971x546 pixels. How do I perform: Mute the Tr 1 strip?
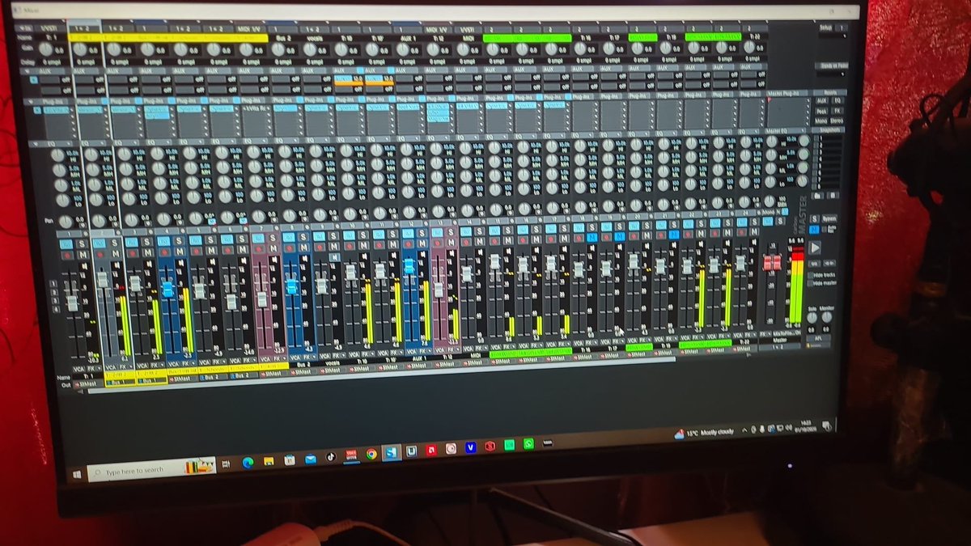83,255
